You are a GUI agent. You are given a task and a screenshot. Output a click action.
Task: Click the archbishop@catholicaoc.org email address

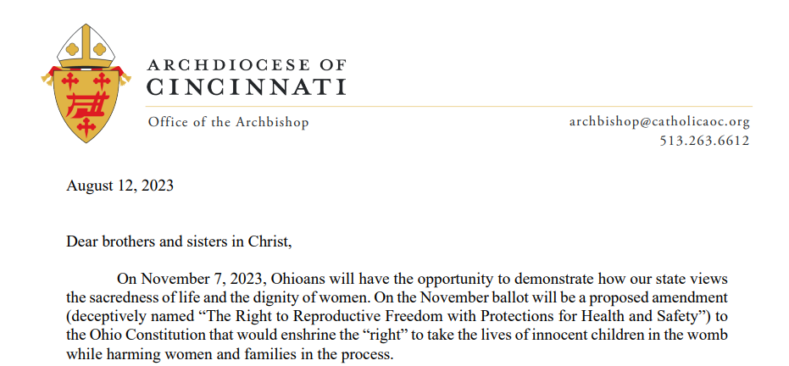tap(659, 122)
